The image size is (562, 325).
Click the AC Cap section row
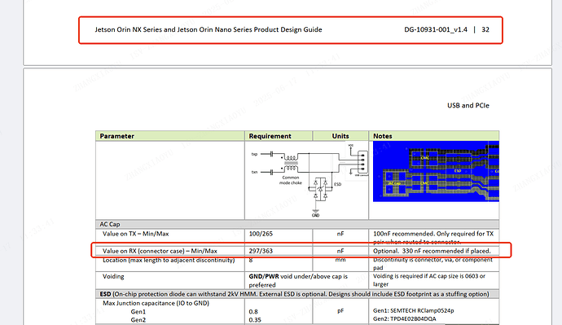coord(297,224)
